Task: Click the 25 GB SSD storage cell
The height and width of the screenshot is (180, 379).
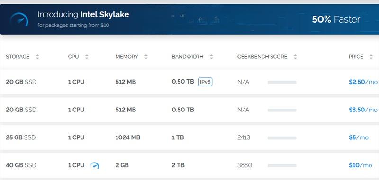Action: 21,137
